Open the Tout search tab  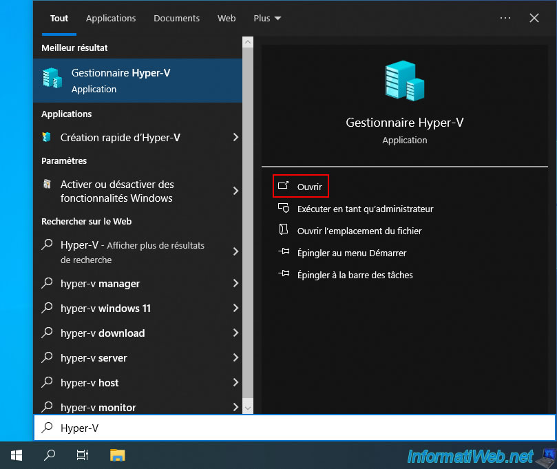(x=59, y=18)
